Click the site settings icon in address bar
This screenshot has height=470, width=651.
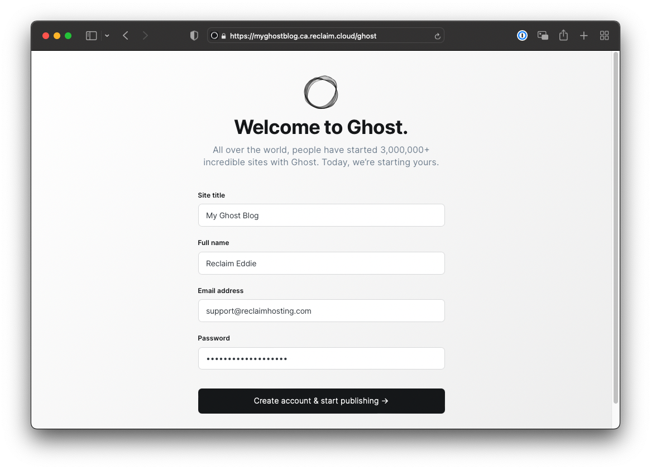click(214, 36)
